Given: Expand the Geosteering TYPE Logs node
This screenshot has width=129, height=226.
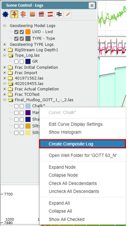Looking at the screenshot, I should point(5,44).
